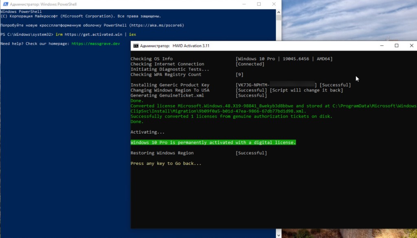Click the '[9]' registry count value
The width and height of the screenshot is (417, 238).
(239, 75)
